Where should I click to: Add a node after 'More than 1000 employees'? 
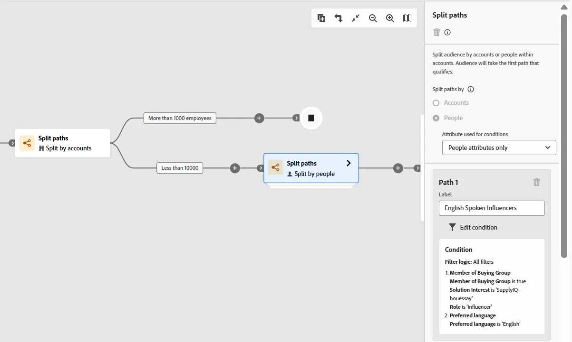point(259,118)
